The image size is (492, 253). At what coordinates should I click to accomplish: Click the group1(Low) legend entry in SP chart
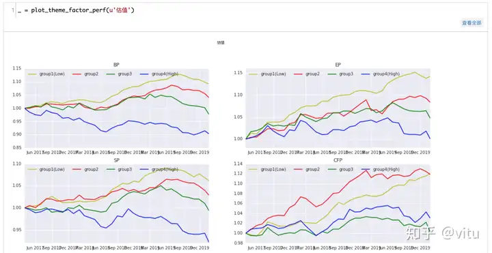click(x=46, y=169)
